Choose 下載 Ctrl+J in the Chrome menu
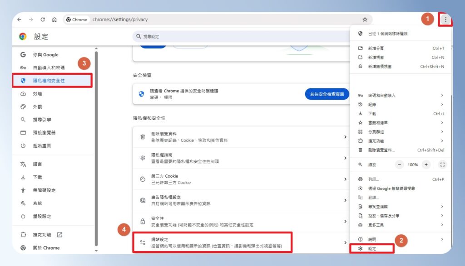The width and height of the screenshot is (465, 266). (401, 114)
